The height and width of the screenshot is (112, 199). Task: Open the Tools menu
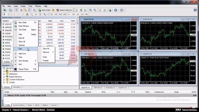coord(30,6)
